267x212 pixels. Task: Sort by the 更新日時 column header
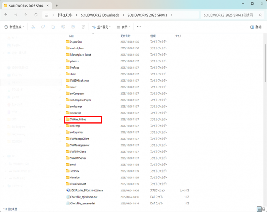[126, 36]
